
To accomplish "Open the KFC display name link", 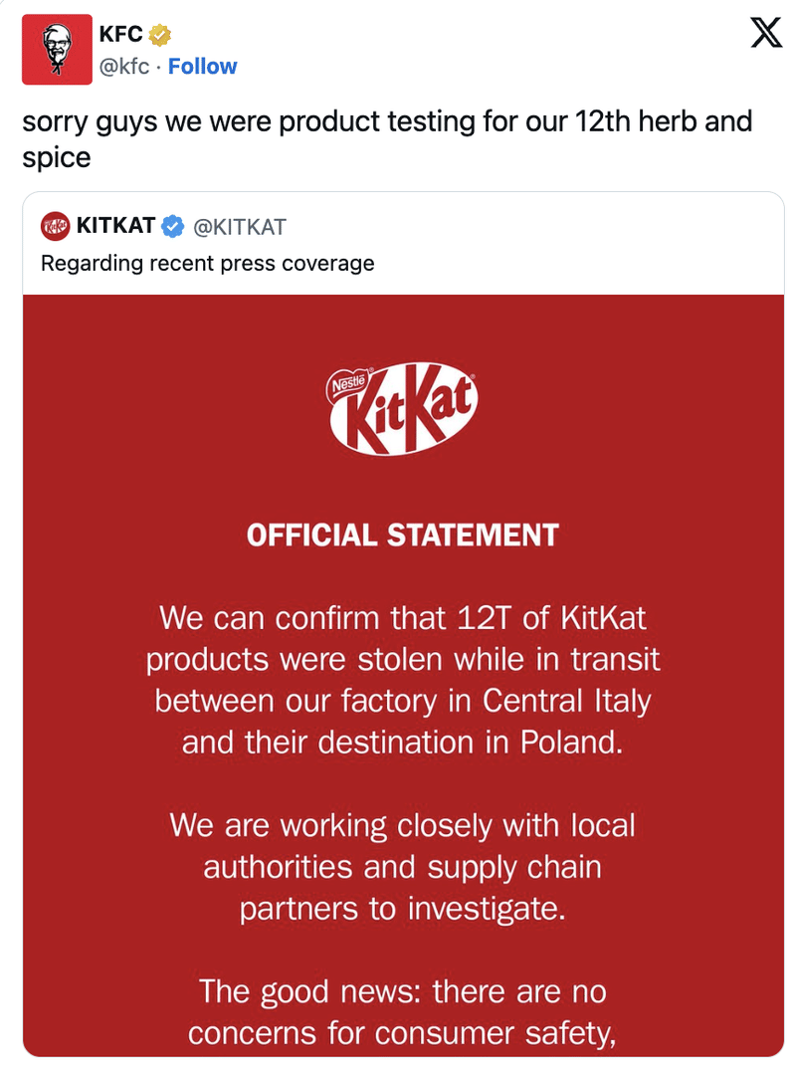I will pyautogui.click(x=120, y=35).
